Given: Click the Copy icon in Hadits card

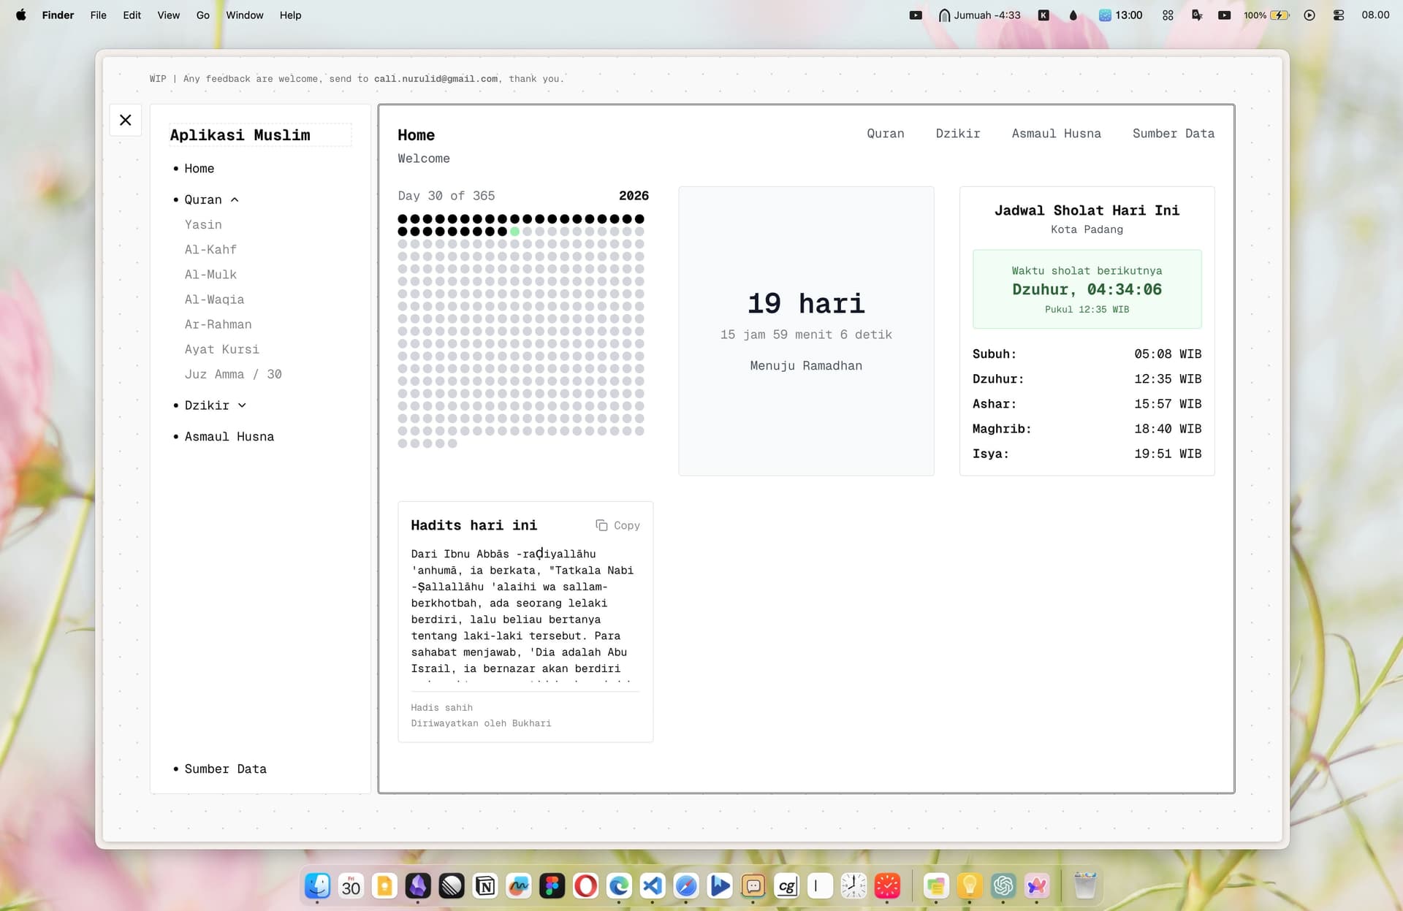Looking at the screenshot, I should coord(601,525).
